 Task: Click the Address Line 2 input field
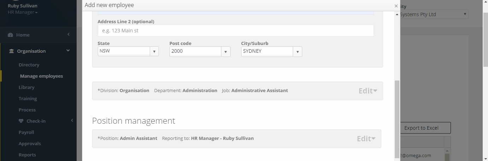(236, 31)
